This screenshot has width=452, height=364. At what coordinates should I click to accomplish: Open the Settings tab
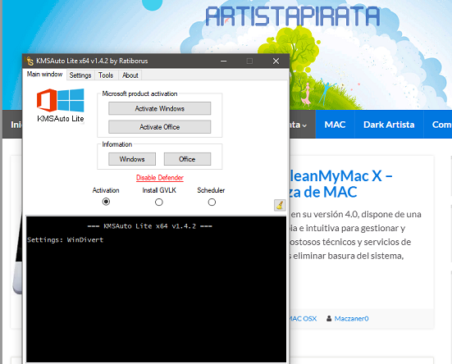pyautogui.click(x=80, y=75)
